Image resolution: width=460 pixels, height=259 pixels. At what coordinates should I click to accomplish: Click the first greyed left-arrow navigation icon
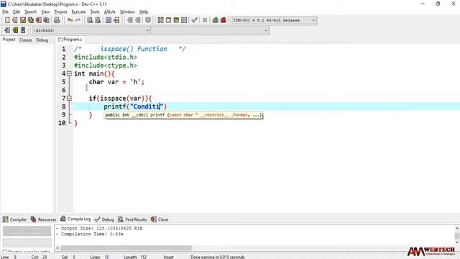(x=130, y=20)
